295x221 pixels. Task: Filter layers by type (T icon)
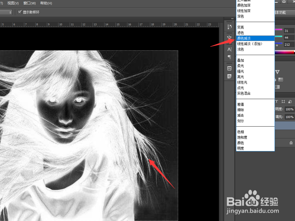[276, 101]
